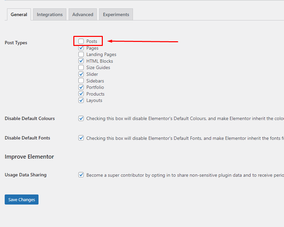Click the Landing Pages label text
This screenshot has height=227, width=284.
tap(101, 55)
